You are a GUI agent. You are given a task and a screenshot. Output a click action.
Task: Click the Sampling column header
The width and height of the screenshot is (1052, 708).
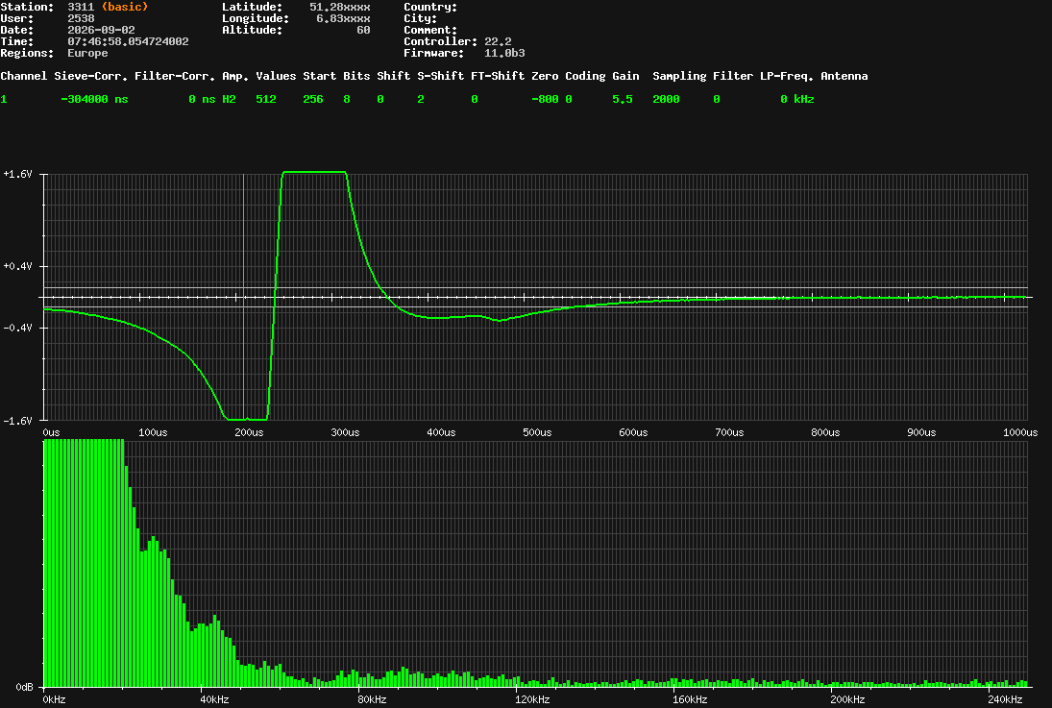[679, 77]
